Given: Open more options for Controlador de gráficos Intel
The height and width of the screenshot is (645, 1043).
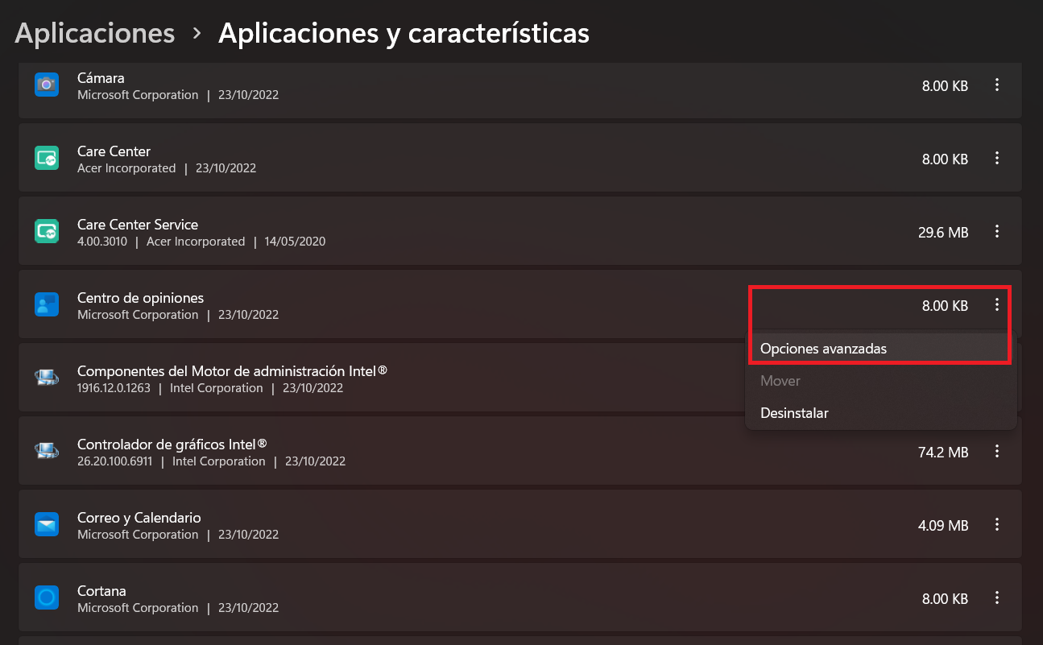Looking at the screenshot, I should click(997, 452).
